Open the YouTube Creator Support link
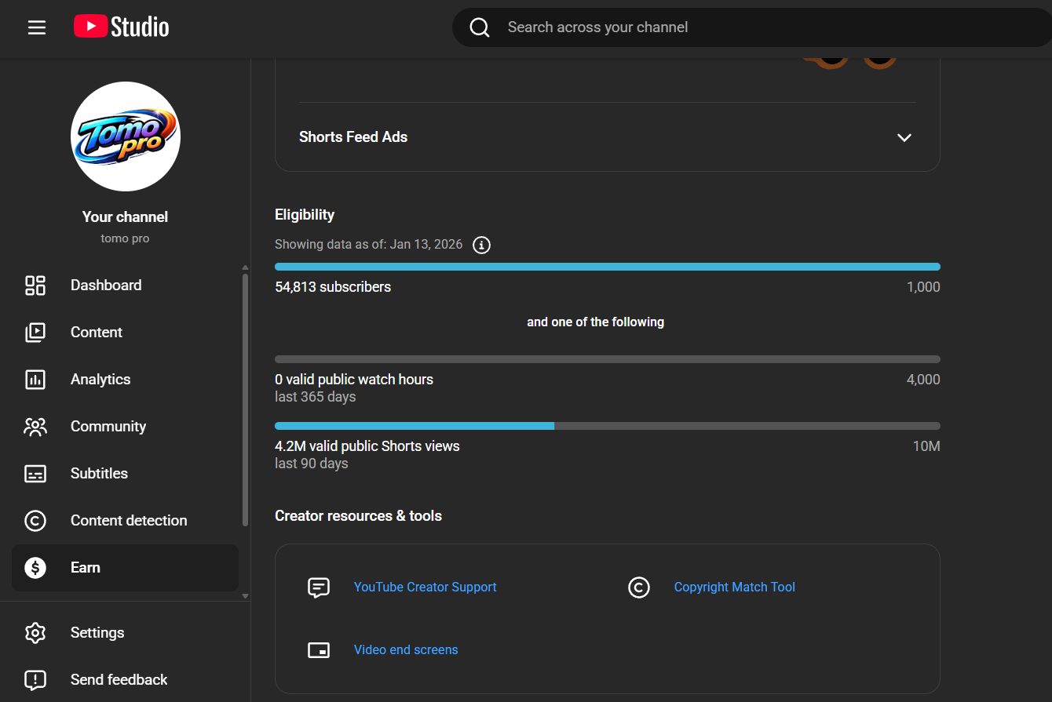Image resolution: width=1052 pixels, height=702 pixels. point(425,587)
